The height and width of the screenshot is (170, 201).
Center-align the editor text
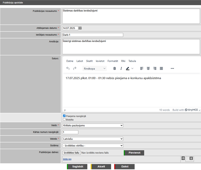click(x=148, y=68)
